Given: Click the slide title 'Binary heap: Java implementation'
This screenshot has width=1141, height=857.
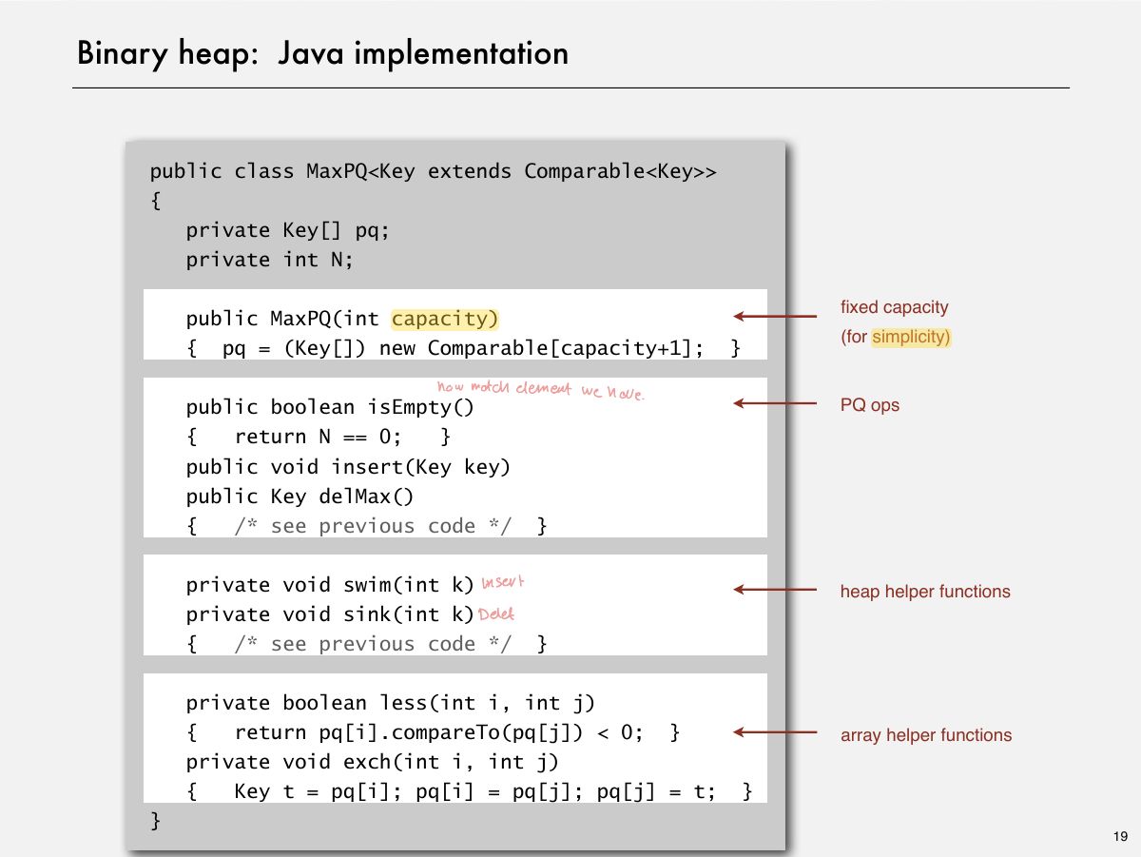Looking at the screenshot, I should [322, 52].
